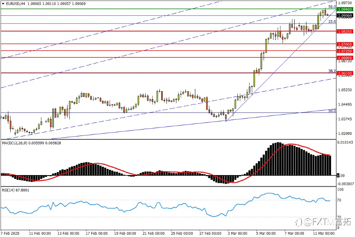Screen dimensions: 355x237
Task: Select the green horizontal line at 1.09400
Action: [x=168, y=9]
